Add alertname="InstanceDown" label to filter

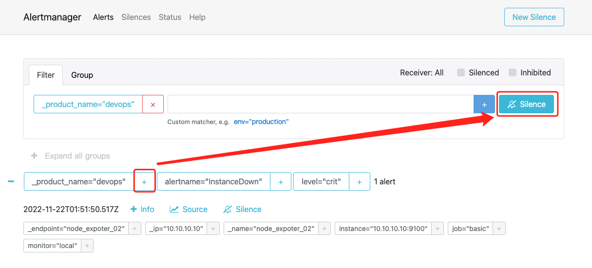pos(281,181)
